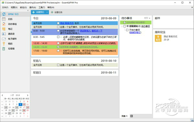The height and width of the screenshot is (122, 194).
Task: Open the 通讯录 contacts icon
Action: point(4,34)
